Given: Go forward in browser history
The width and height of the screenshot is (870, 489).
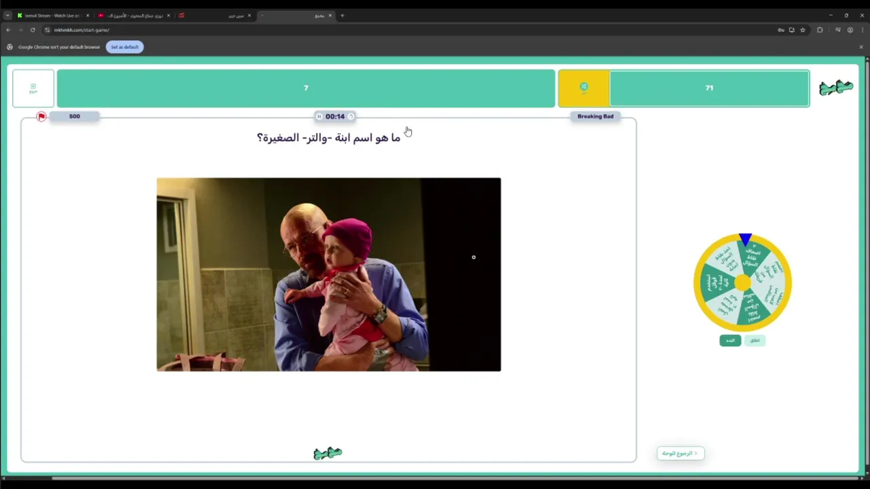Looking at the screenshot, I should 20,30.
